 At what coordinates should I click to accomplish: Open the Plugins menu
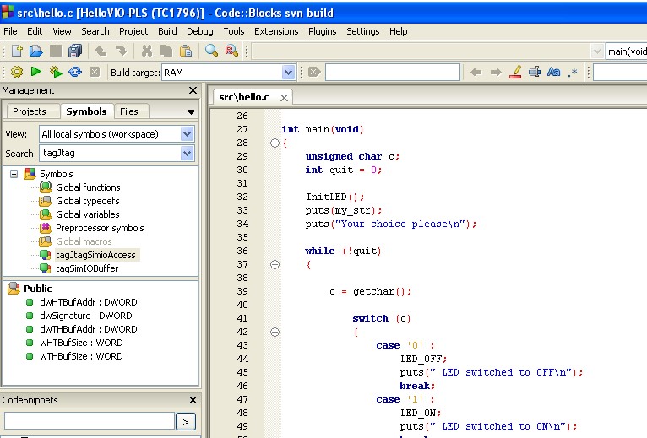point(322,31)
